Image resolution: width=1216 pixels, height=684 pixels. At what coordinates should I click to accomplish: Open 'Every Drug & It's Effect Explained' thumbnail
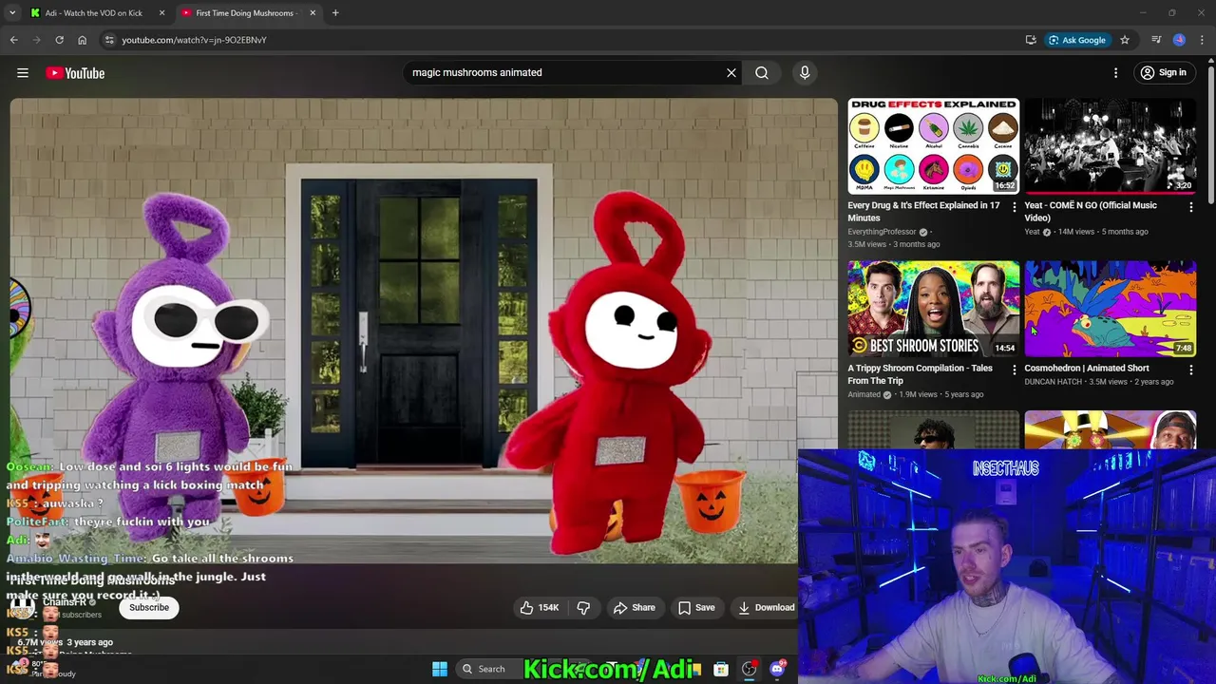(x=933, y=145)
